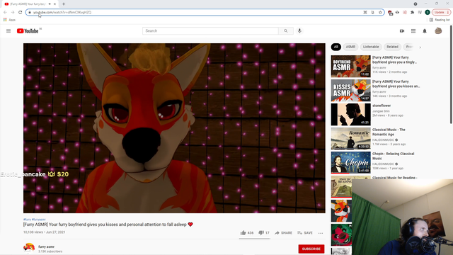Open the Apps bookmarks shortcut
The image size is (453, 255).
(x=9, y=20)
